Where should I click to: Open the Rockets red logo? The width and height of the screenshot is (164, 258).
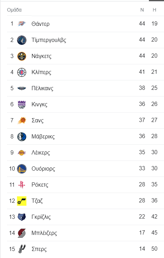[x=22, y=185]
